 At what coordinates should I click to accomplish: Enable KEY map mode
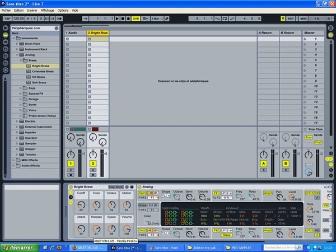click(x=291, y=18)
